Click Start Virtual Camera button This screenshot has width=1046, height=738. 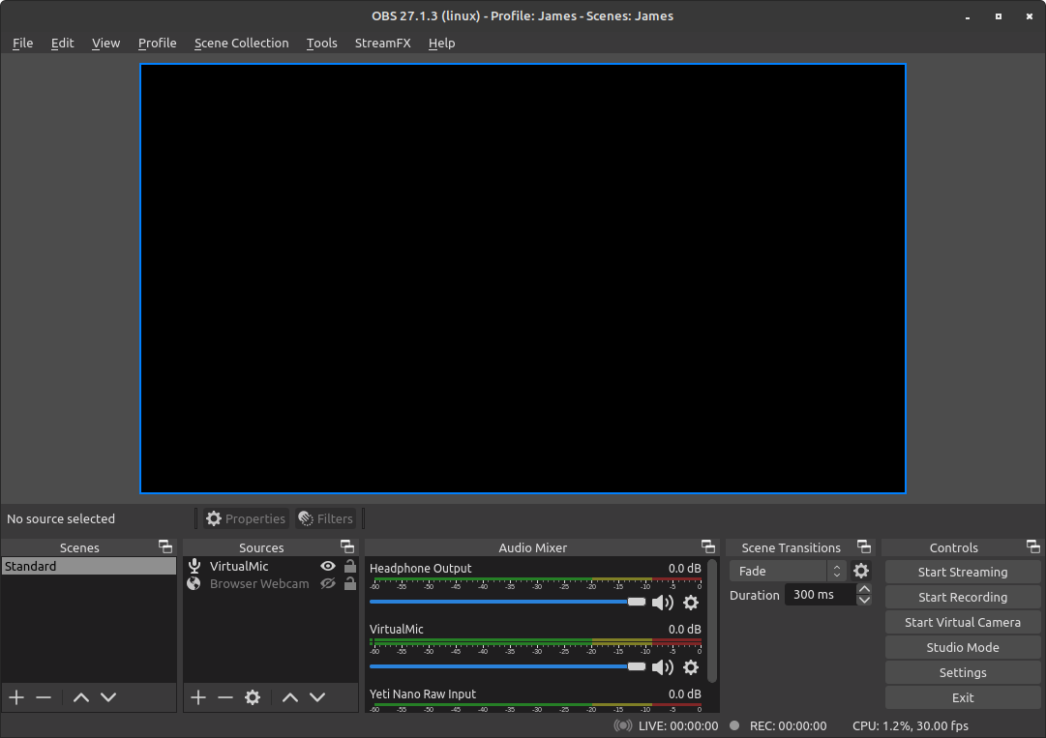pos(963,622)
